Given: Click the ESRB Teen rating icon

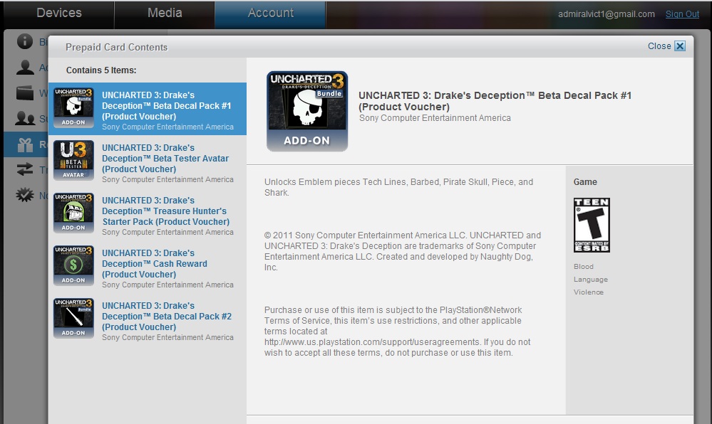Looking at the screenshot, I should point(592,225).
